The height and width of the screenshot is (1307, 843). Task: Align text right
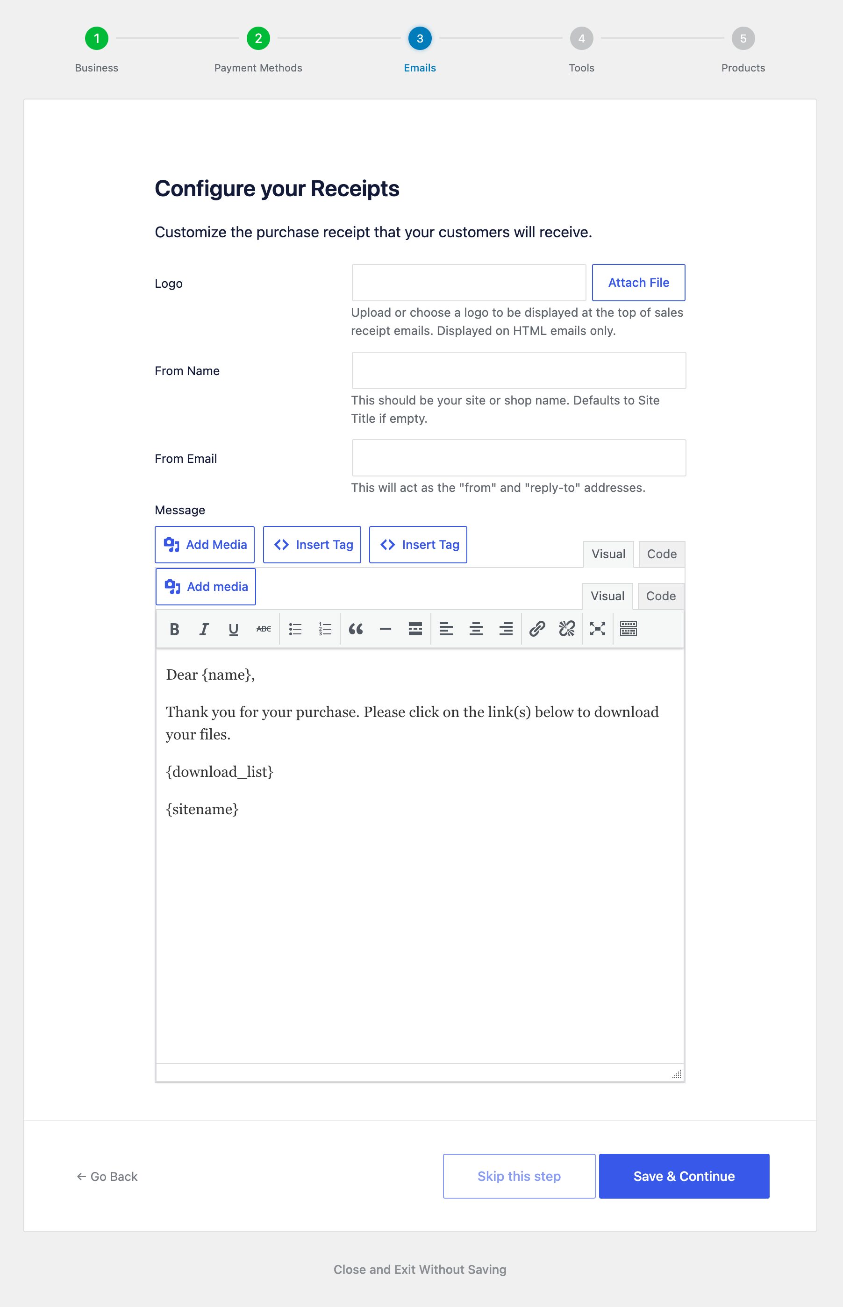click(507, 629)
